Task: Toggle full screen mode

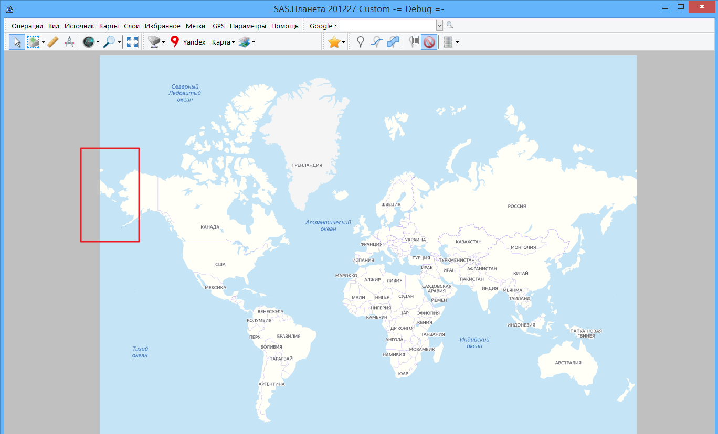Action: tap(132, 42)
